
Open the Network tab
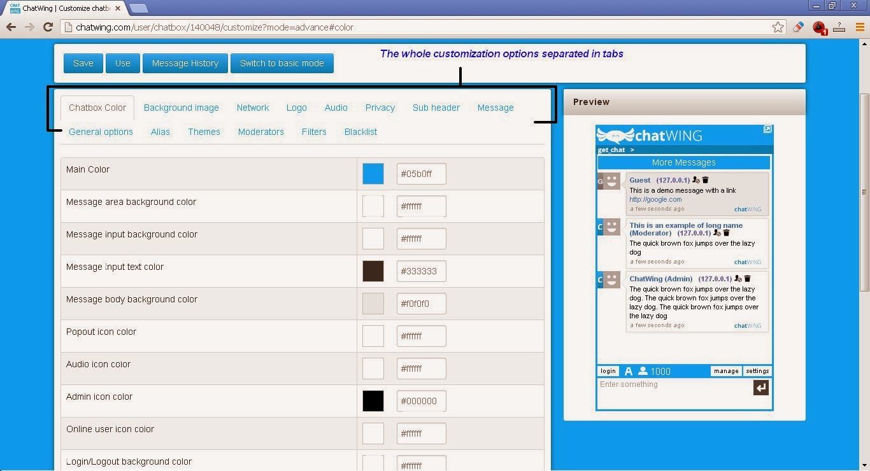coord(253,108)
